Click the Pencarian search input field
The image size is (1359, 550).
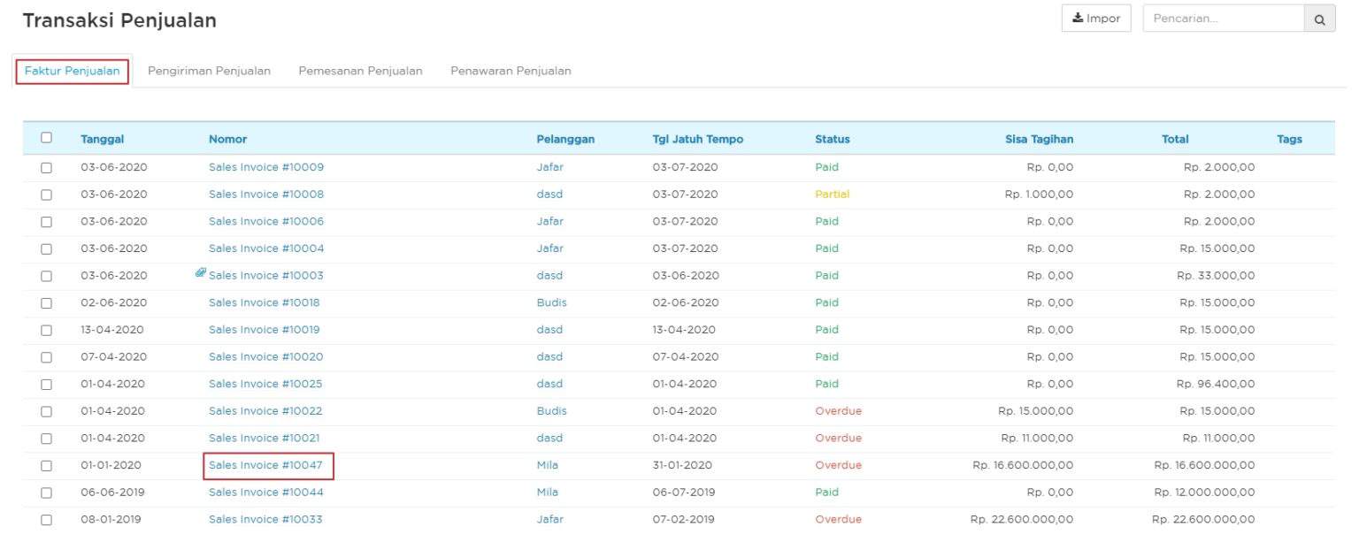(1221, 18)
